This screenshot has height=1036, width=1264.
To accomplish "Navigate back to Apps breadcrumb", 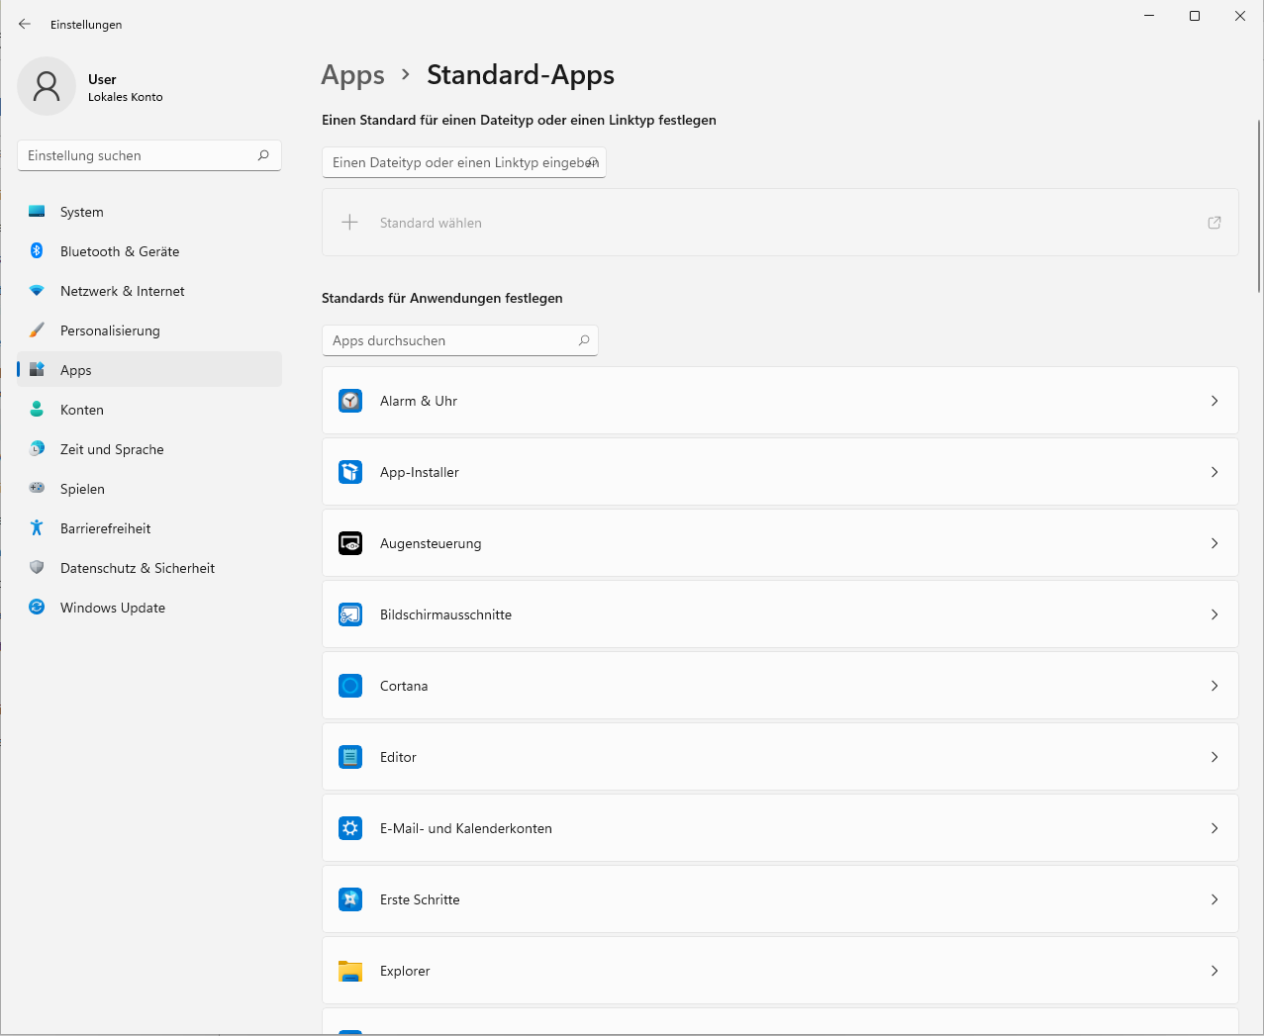I will tap(352, 75).
